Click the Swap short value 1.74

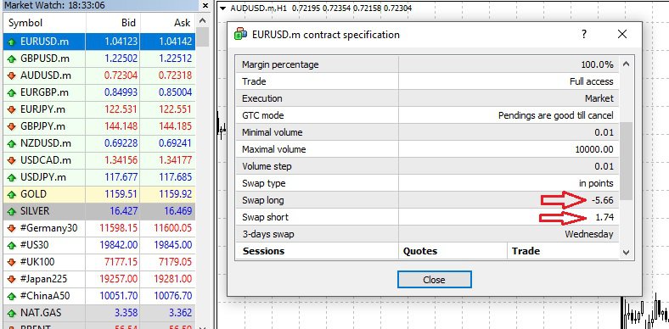click(x=604, y=217)
